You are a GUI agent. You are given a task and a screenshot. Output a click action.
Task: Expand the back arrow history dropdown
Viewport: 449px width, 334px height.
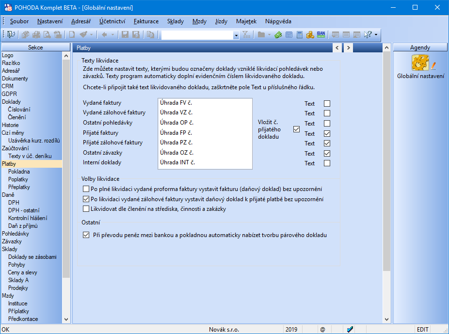[x=112, y=34]
